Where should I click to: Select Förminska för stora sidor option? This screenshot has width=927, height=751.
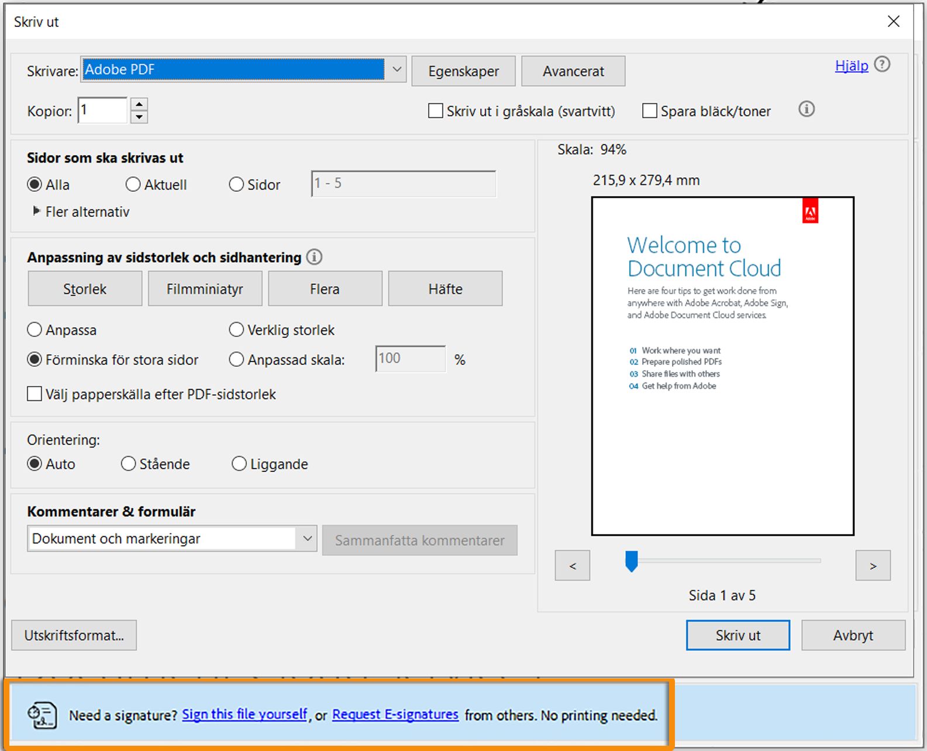[35, 360]
